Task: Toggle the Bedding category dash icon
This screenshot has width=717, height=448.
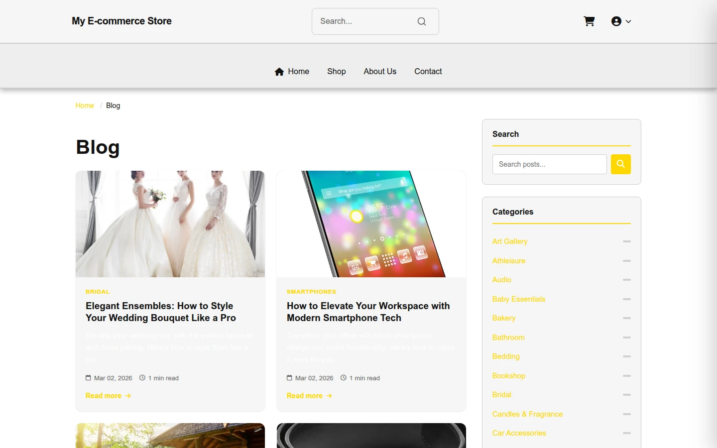Action: 627,356
